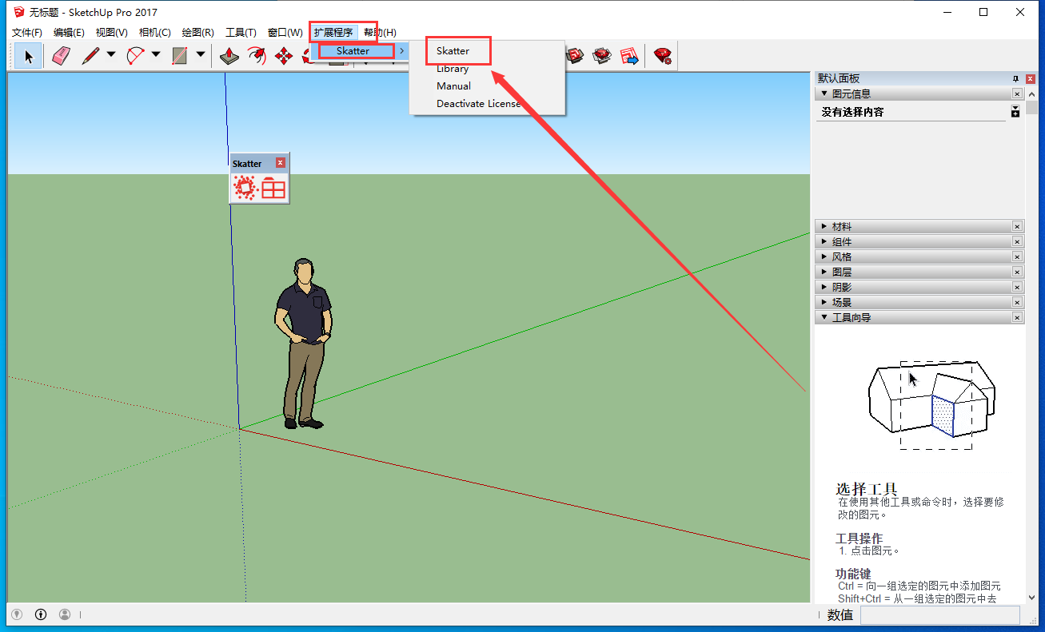Close the floating Skatter toolbar
Viewport: 1045px width, 632px height.
pyautogui.click(x=281, y=163)
